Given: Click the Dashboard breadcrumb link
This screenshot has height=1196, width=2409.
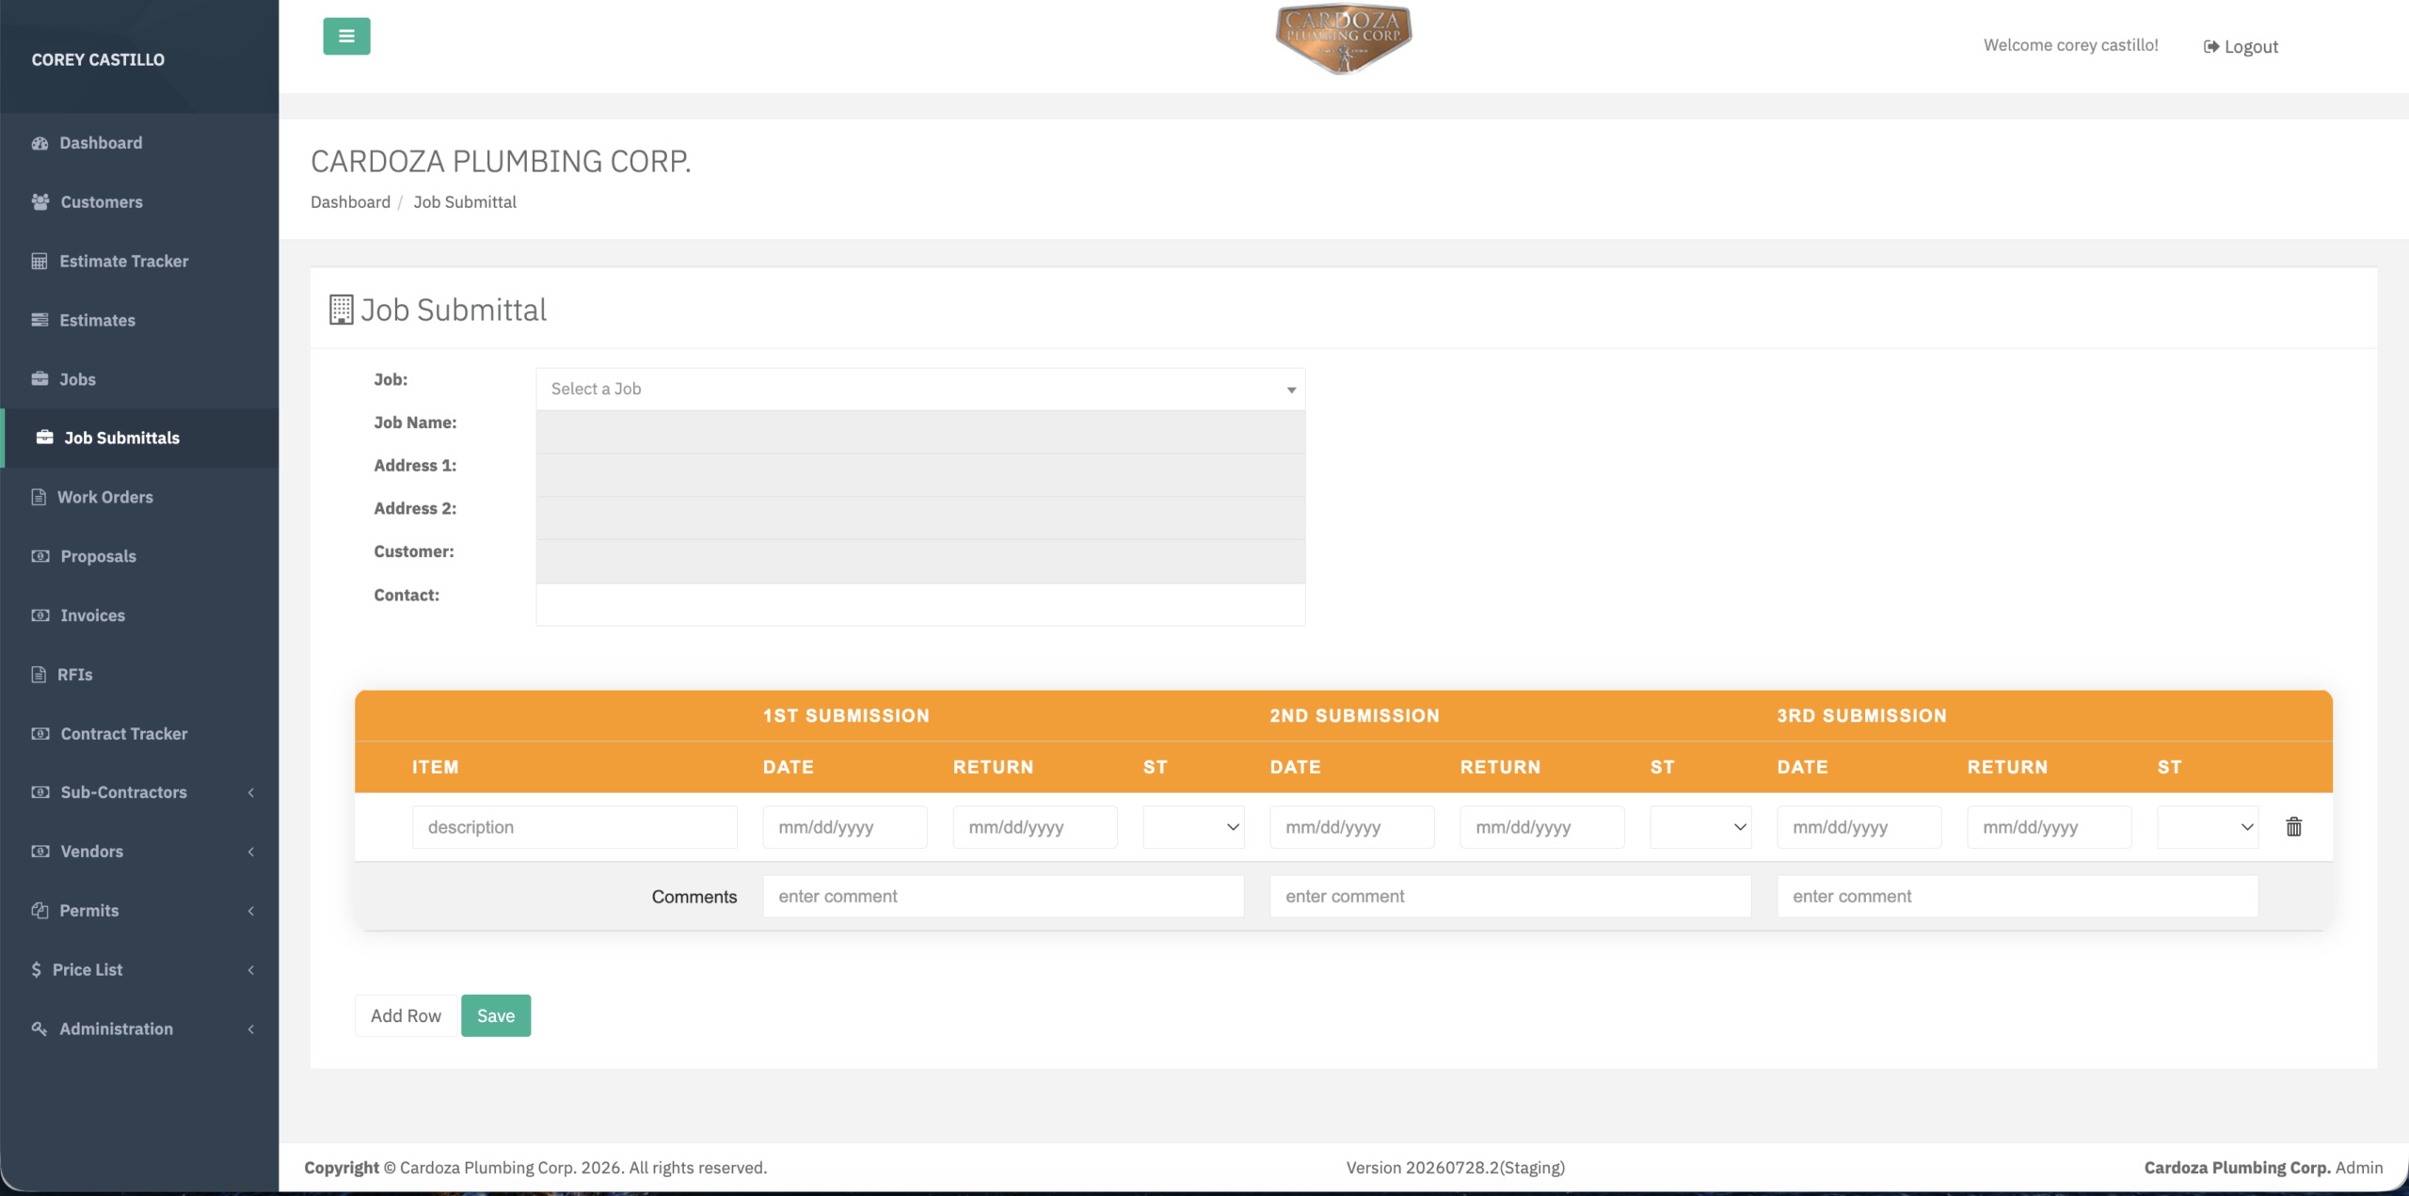Looking at the screenshot, I should click(350, 202).
